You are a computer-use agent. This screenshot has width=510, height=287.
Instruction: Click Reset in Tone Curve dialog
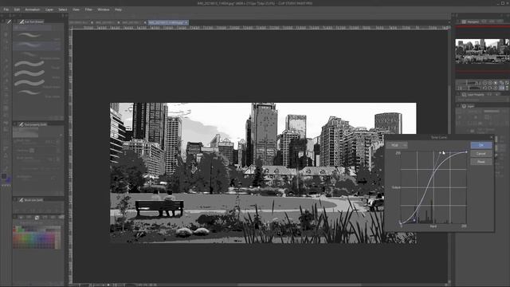pyautogui.click(x=481, y=162)
